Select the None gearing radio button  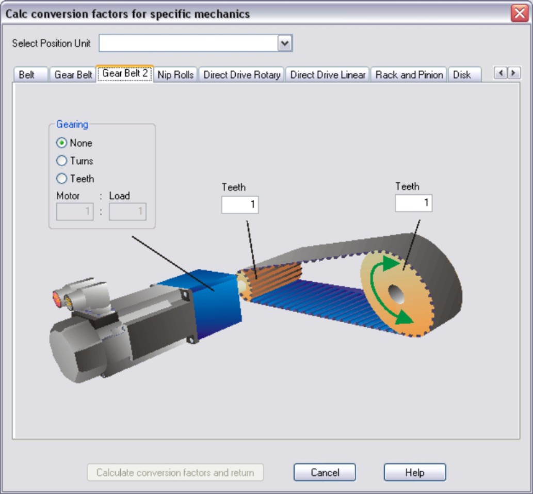[x=62, y=143]
